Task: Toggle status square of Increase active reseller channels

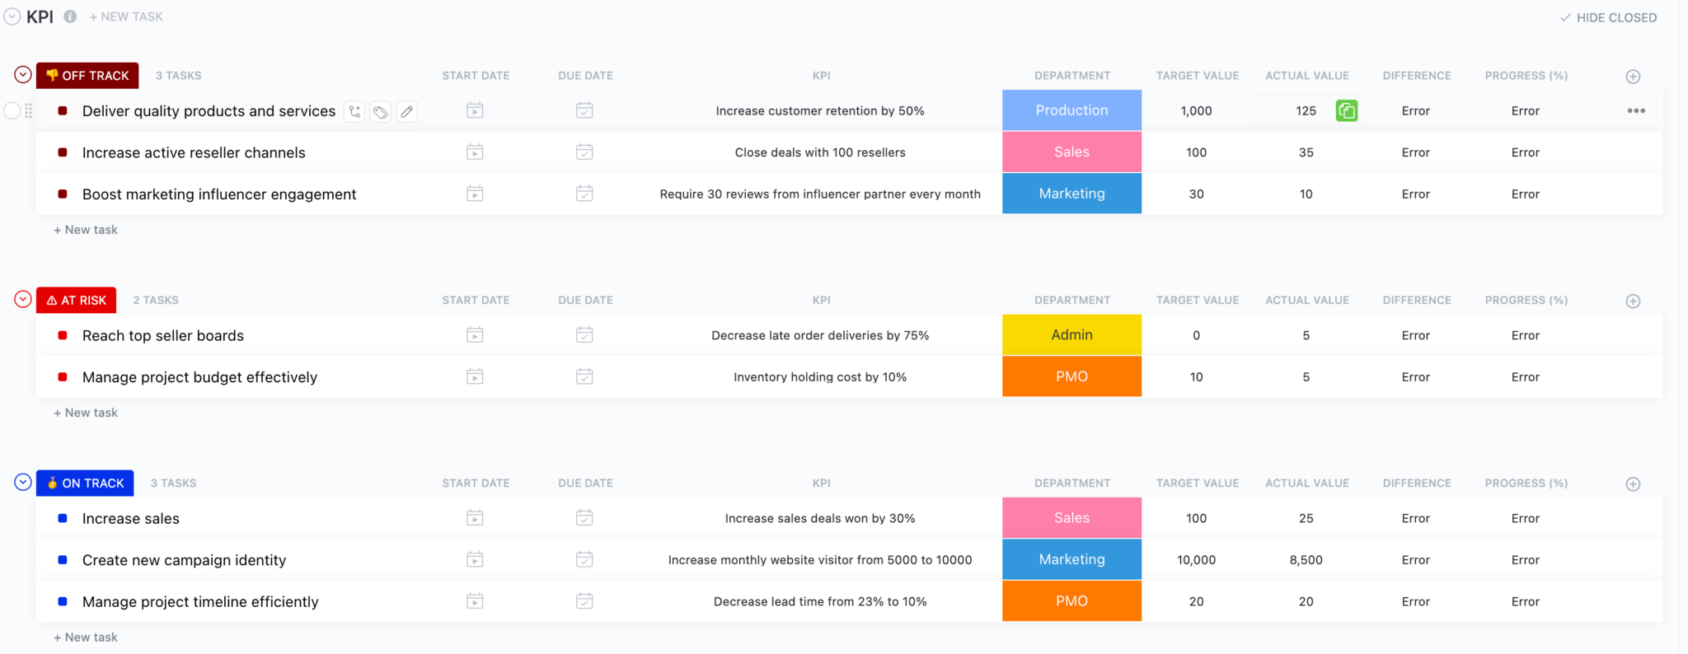Action: 63,152
